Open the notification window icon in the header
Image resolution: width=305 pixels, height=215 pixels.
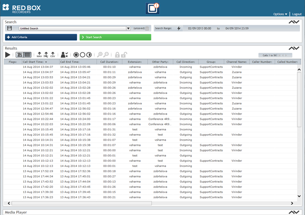tap(152, 8)
